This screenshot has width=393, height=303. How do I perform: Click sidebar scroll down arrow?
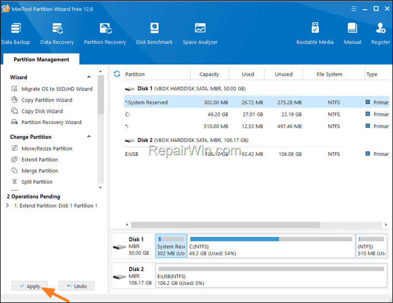coord(100,187)
